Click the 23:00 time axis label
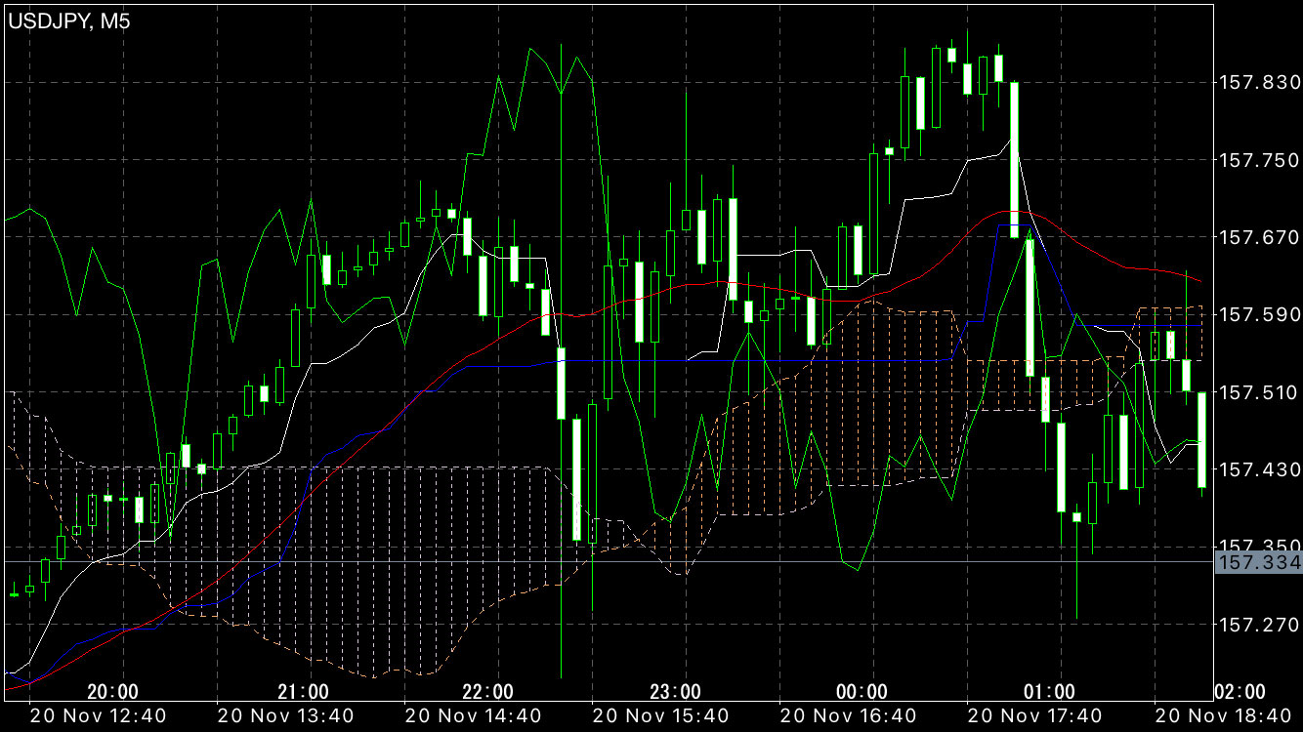The image size is (1303, 732). (x=676, y=691)
